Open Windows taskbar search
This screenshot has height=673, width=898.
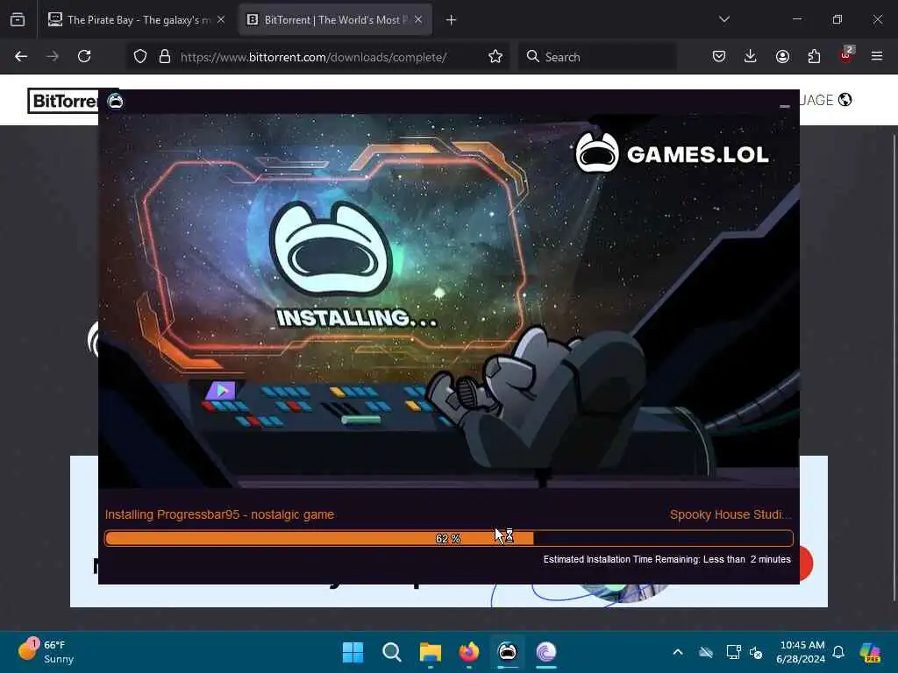[392, 652]
